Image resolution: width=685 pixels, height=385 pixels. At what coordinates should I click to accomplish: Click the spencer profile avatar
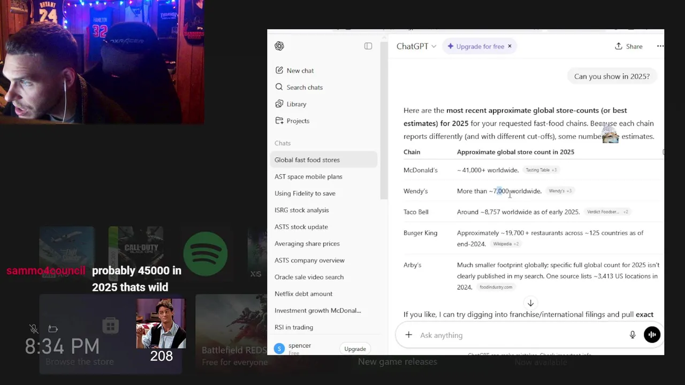tap(279, 349)
